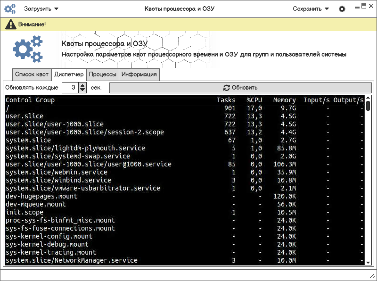Click the Внимание! warning banner text
Image resolution: width=377 pixels, height=281 pixels.
pos(32,24)
